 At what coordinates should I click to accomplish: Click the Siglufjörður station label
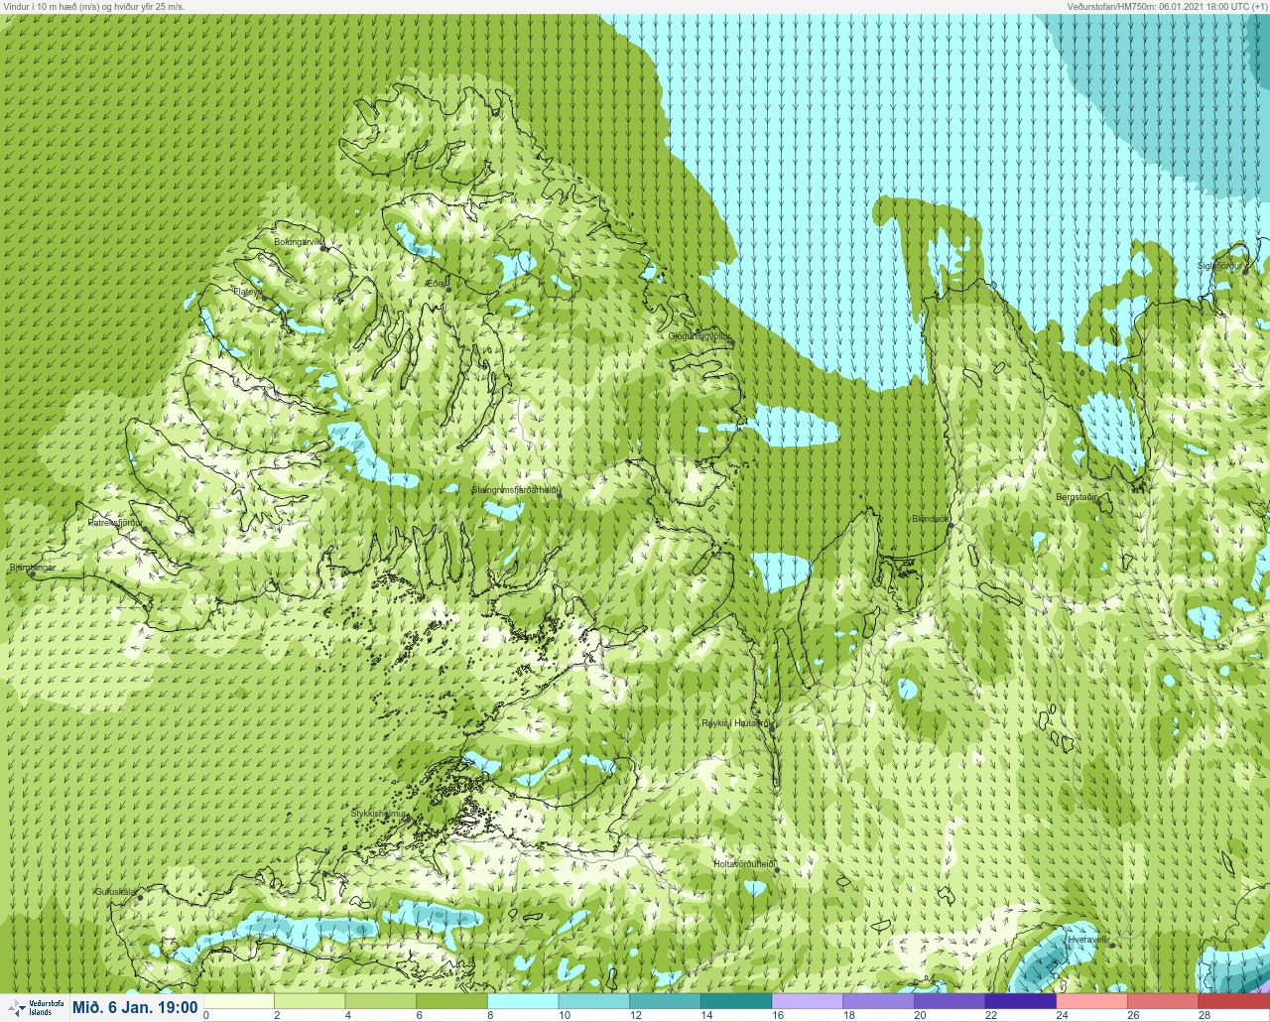[x=1220, y=266]
